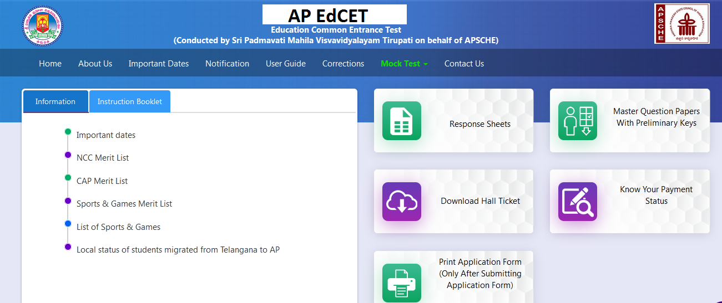
Task: Click the Education Common Entrance Test subtitle
Action: tap(336, 30)
